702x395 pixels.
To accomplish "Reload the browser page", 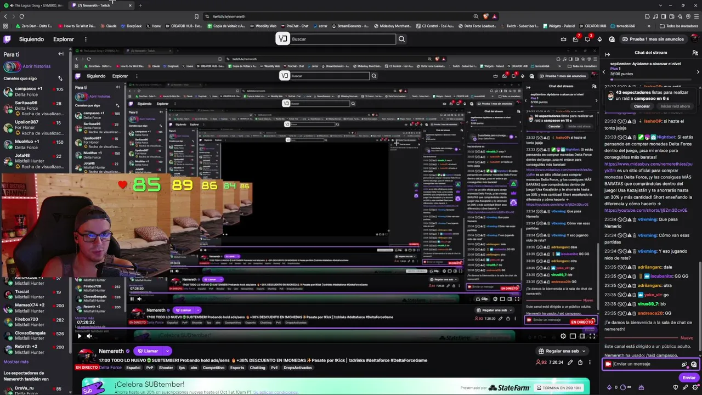I will 22,16.
